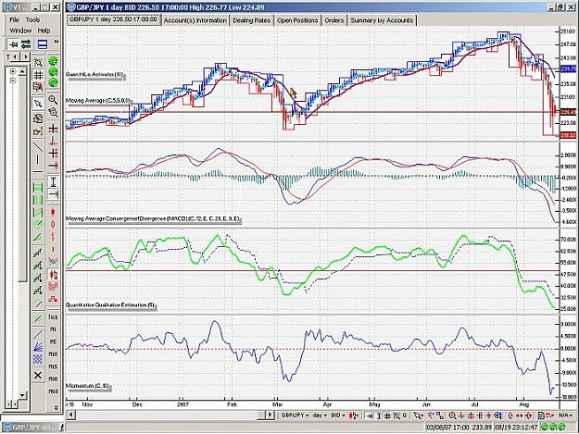Select the text I-beam annotation tool
The width and height of the screenshot is (579, 434).
pyautogui.click(x=53, y=181)
